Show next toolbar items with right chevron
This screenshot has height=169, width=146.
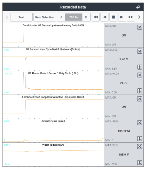(139, 17)
